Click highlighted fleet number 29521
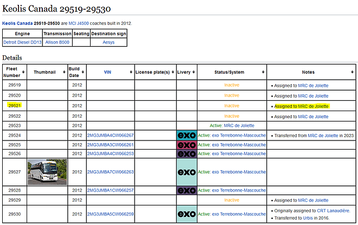Viewport: 358px width, 225px height. point(15,106)
